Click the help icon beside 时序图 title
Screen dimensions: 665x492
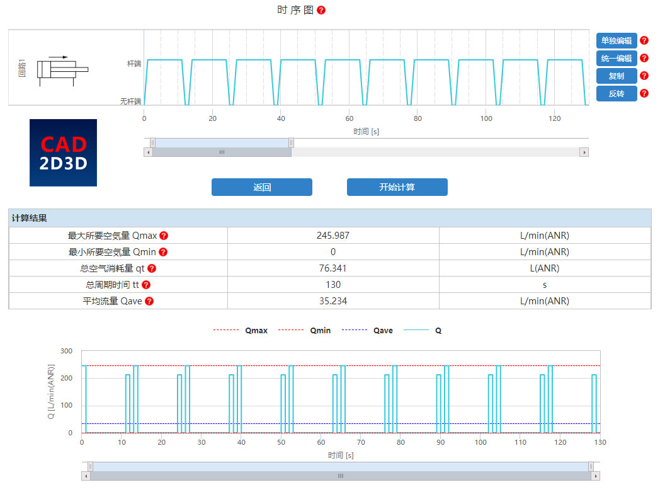321,10
